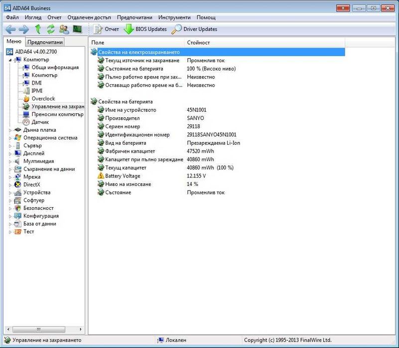Switch to the Предпочитани tab in sidebar
Image resolution: width=399 pixels, height=348 pixels.
pos(45,42)
